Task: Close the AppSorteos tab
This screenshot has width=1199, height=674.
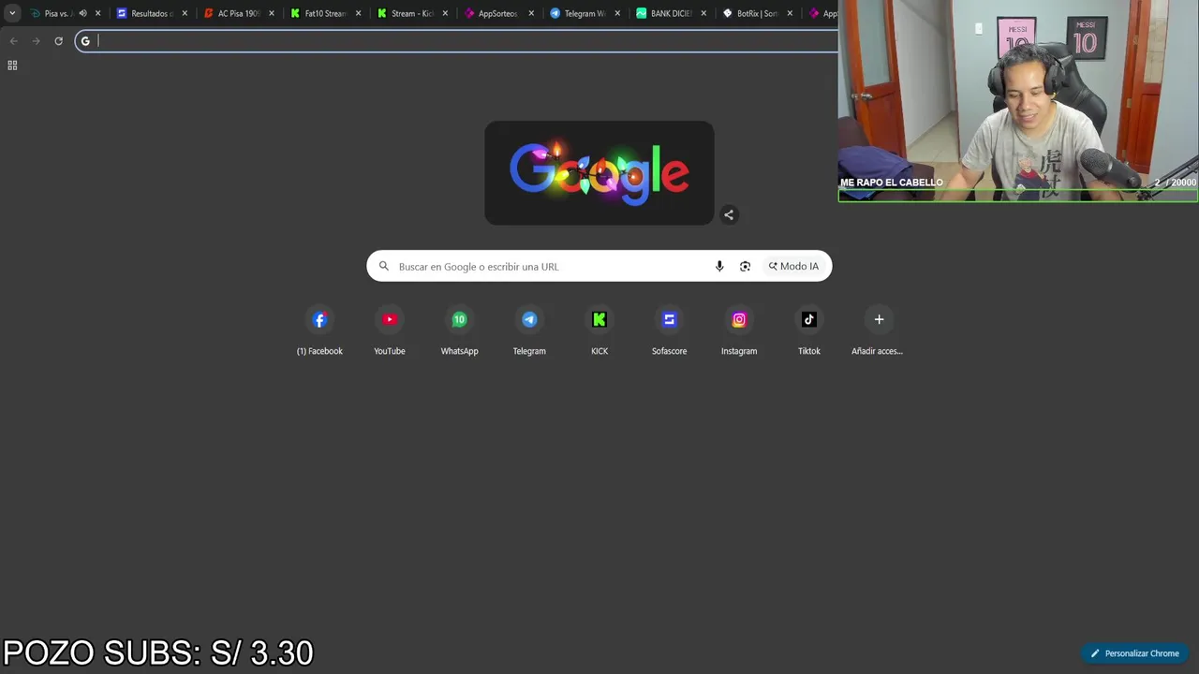Action: 531,13
